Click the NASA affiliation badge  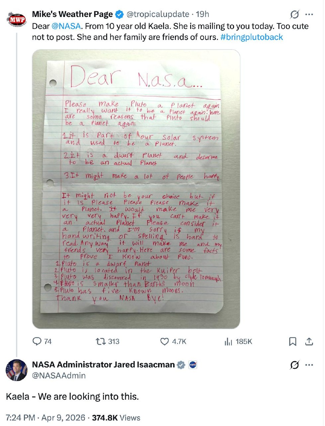[193, 365]
